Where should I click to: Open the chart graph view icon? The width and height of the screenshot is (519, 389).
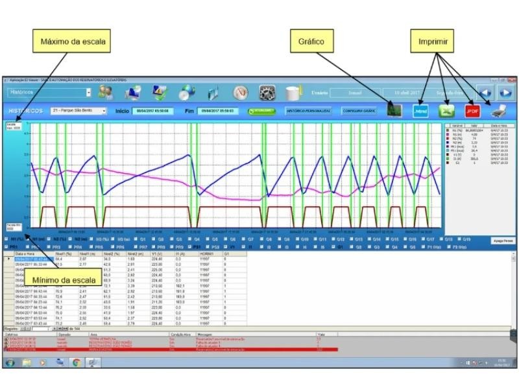tap(394, 111)
